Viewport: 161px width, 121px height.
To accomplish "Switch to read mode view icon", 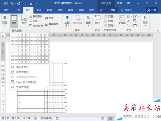I will point(103,118).
